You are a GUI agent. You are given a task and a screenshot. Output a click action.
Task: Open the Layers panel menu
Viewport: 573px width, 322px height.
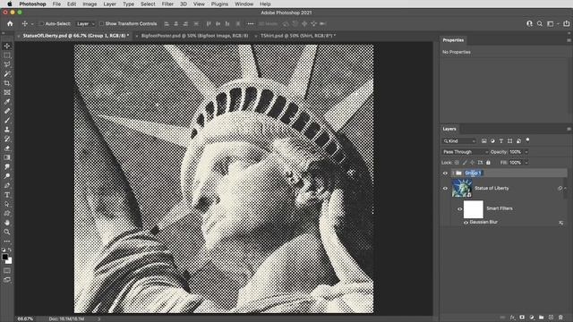[569, 129]
